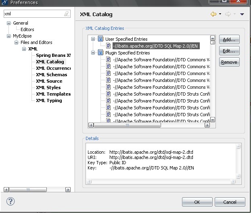Screen dimensions: 251x213
Task: Click the Remove button
Action: [229, 62]
